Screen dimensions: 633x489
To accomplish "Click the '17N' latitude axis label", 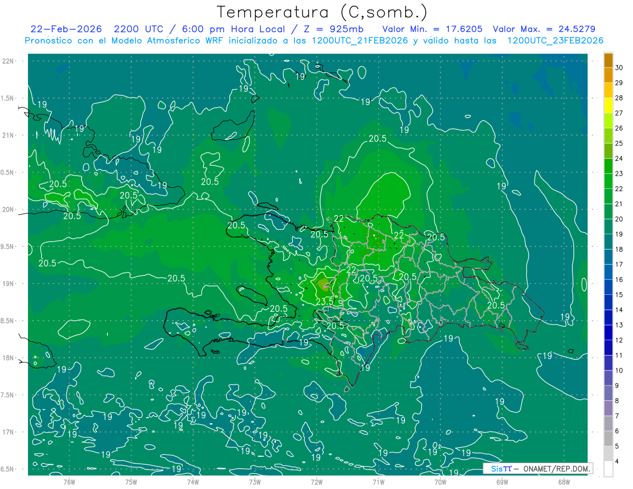I will pos(8,432).
